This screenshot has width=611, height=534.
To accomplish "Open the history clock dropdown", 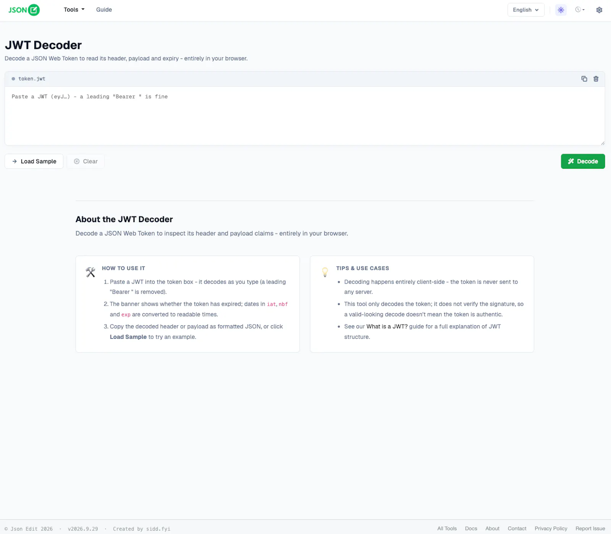I will (580, 10).
